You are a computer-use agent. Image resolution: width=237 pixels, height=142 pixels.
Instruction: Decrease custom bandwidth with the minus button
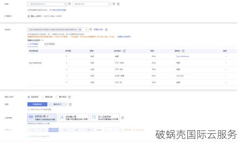coord(106,130)
